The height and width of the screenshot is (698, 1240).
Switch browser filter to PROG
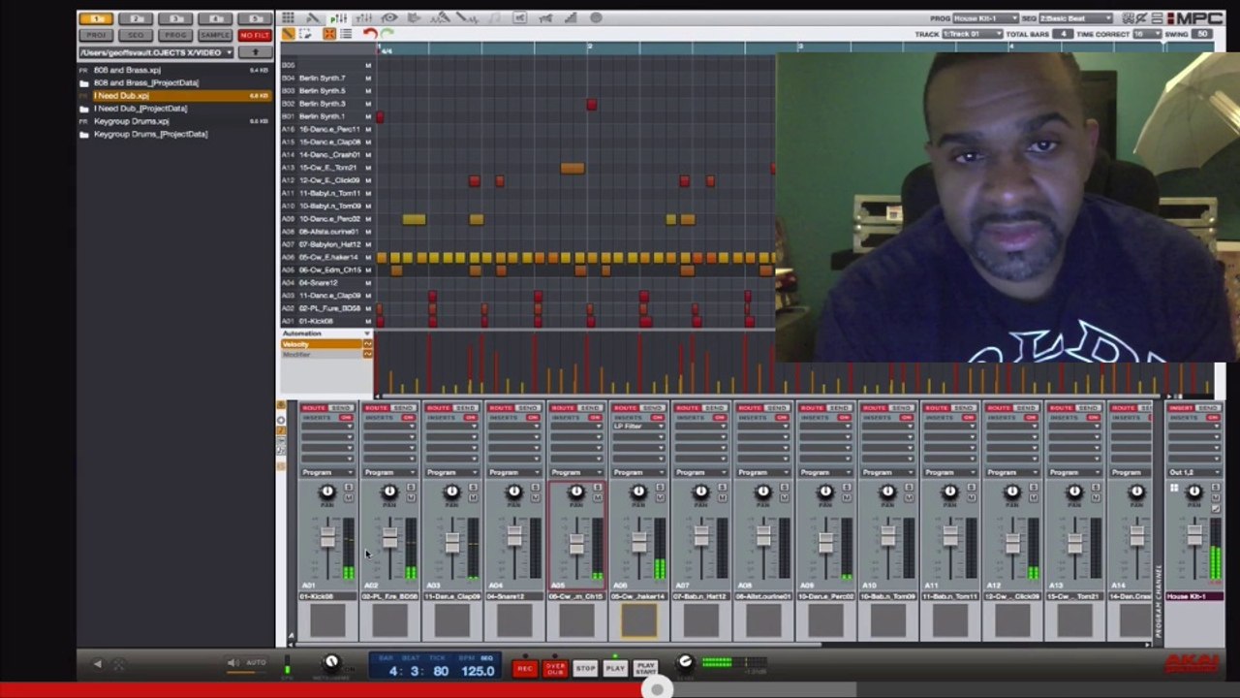coord(175,35)
